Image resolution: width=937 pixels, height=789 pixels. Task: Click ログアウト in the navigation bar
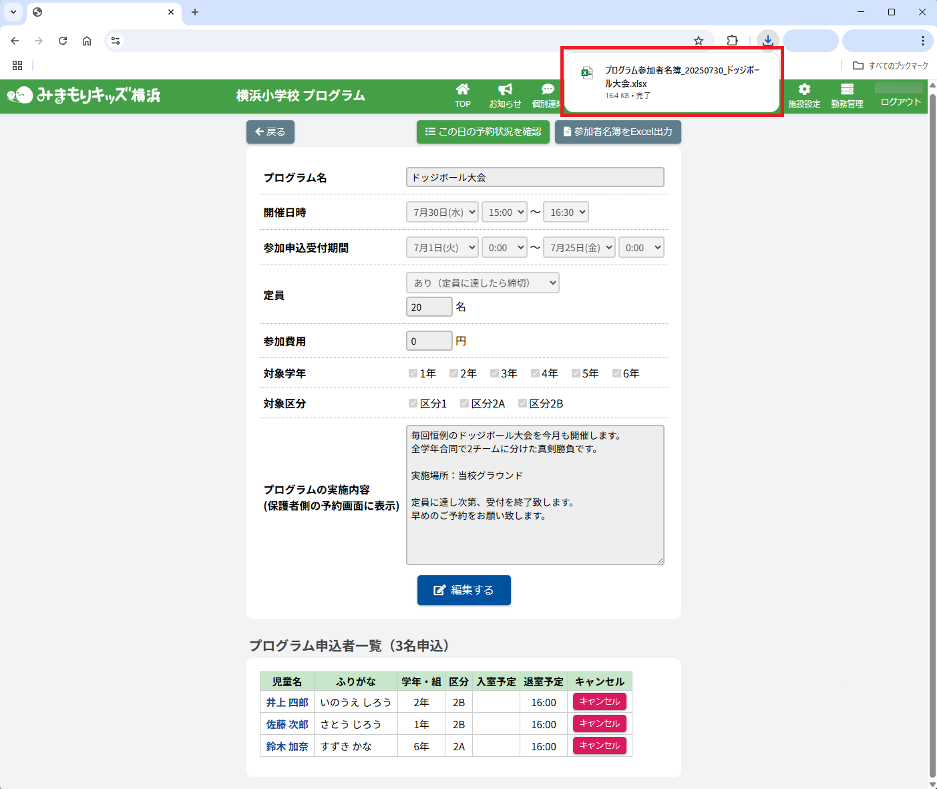click(x=900, y=102)
